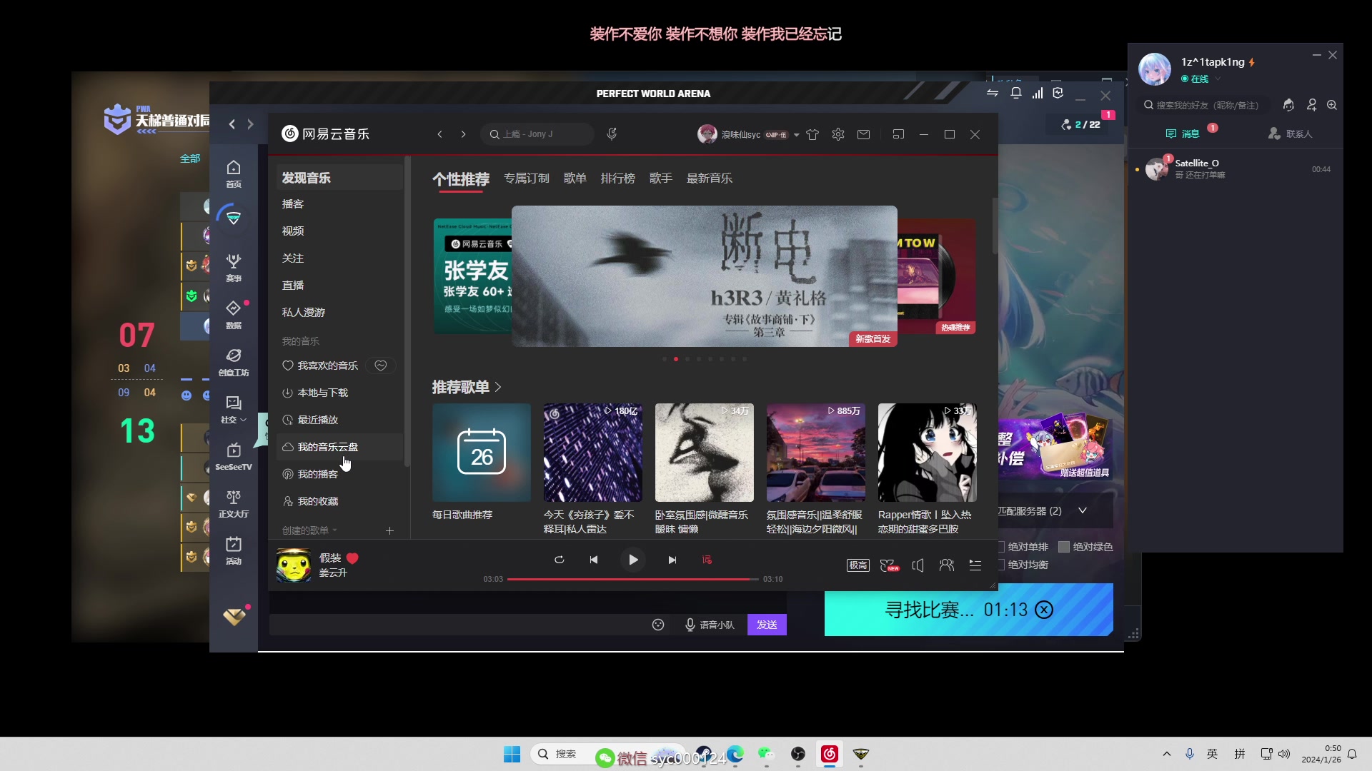Viewport: 1372px width, 771px height.
Task: Open SeeSeeTV in the Arena sidebar
Action: coord(234,456)
